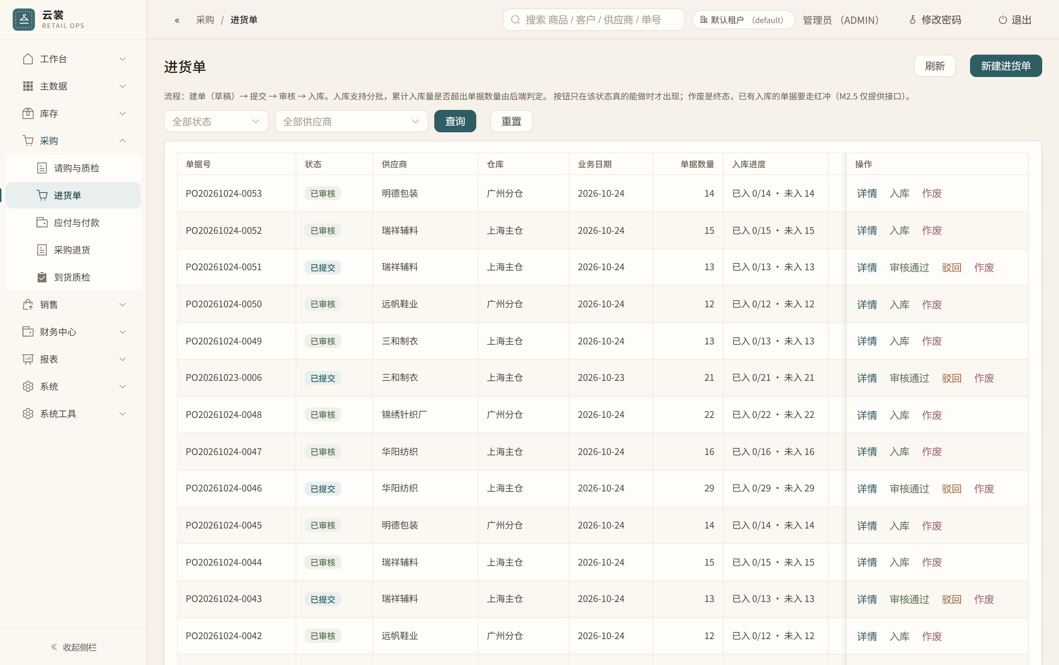Select 进货单 in the sidebar menu
This screenshot has height=665, width=1059.
point(73,195)
